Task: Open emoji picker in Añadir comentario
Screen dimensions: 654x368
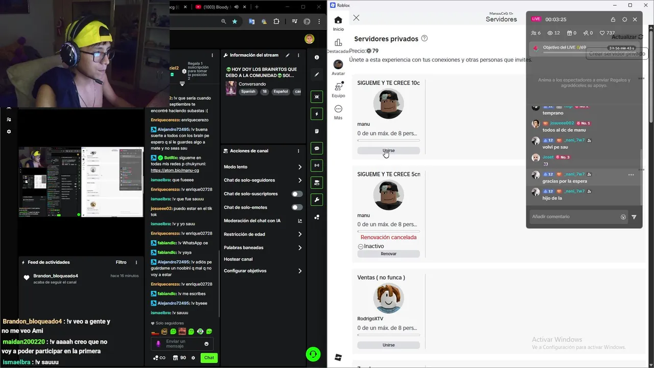Action: click(x=623, y=217)
